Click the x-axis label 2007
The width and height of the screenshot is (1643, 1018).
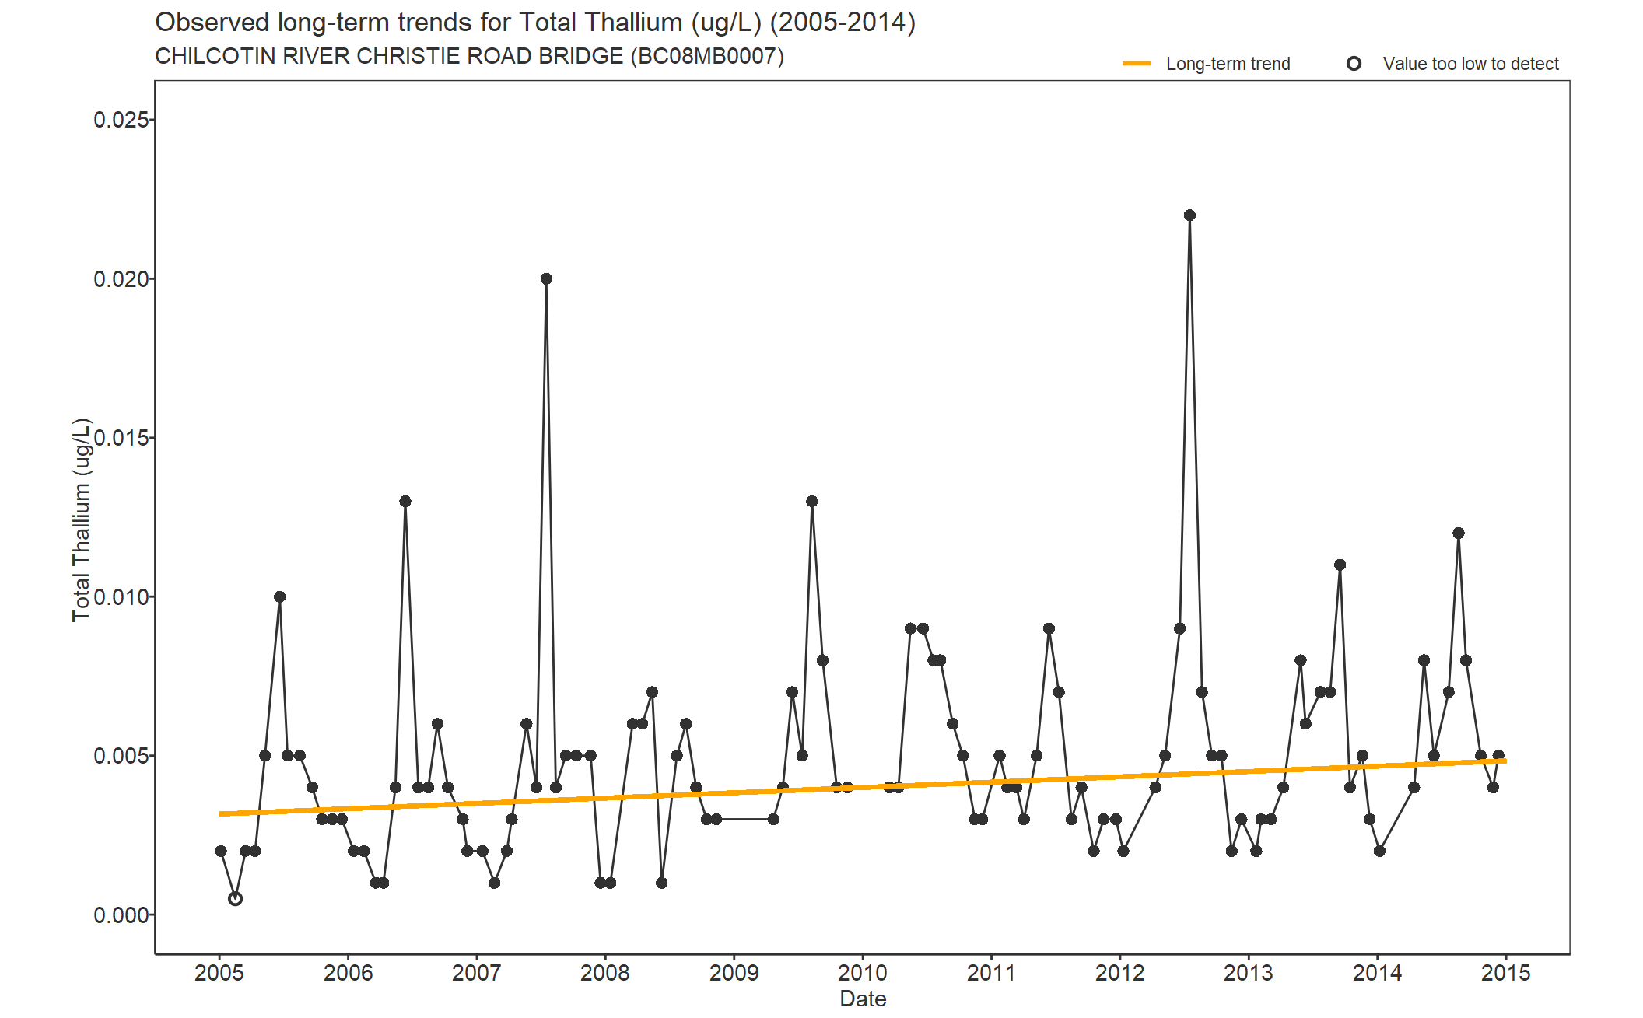point(477,973)
